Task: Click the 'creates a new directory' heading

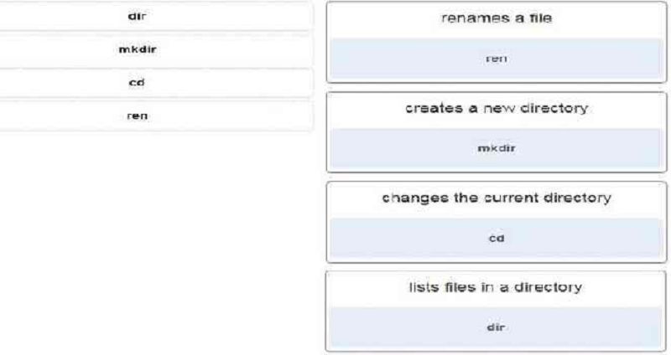Action: (x=497, y=108)
